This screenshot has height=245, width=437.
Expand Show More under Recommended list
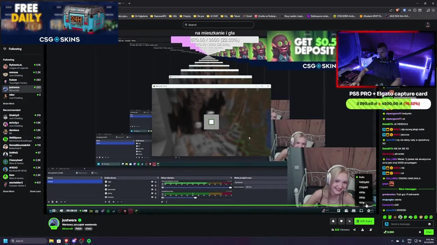coord(9,191)
